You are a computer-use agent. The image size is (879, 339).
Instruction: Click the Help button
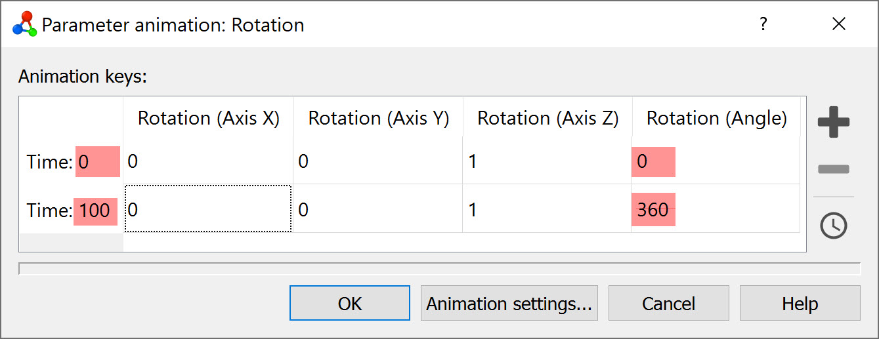click(800, 304)
